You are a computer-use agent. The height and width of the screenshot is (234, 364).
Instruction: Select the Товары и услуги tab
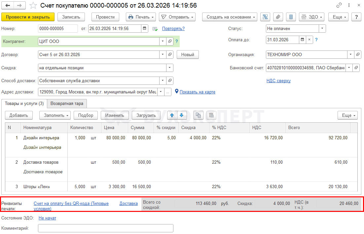(24, 104)
